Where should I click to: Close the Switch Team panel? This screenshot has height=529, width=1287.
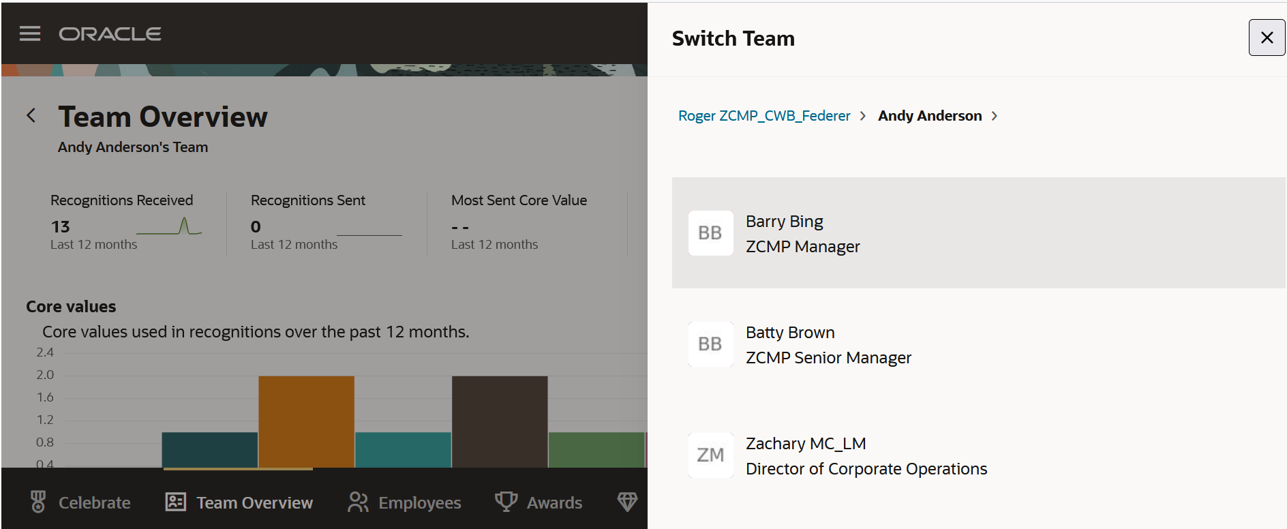pos(1267,37)
